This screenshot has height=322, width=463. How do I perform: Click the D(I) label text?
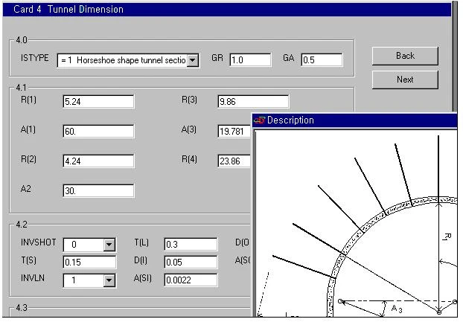coord(141,260)
